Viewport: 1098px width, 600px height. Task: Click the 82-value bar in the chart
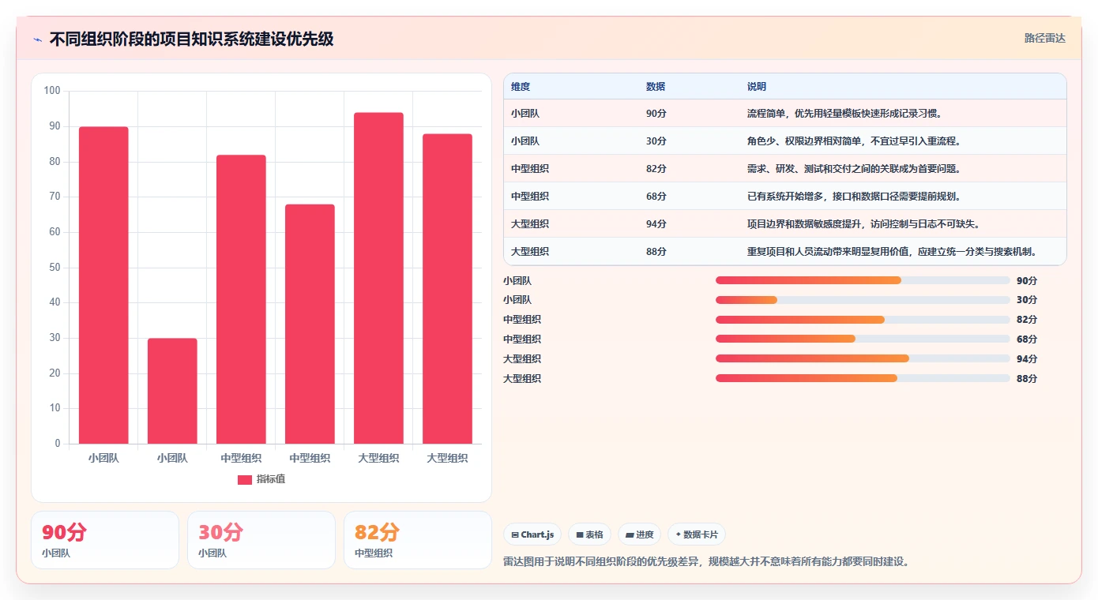click(241, 299)
